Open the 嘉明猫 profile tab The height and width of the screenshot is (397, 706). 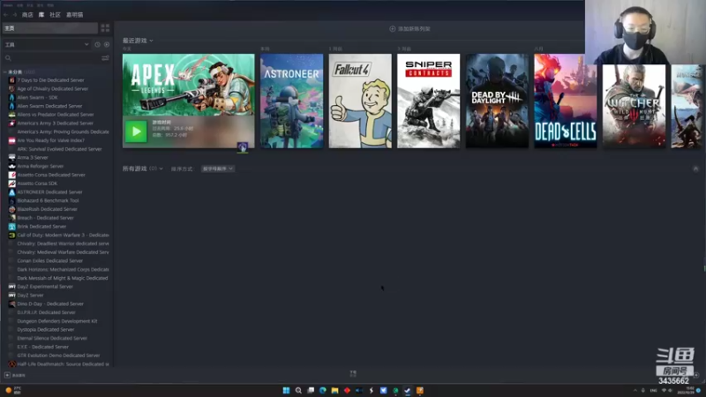point(75,15)
